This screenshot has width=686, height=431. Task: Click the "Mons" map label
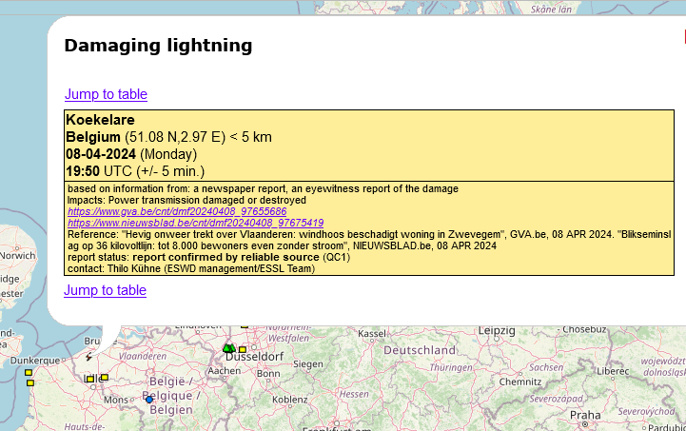click(x=116, y=400)
